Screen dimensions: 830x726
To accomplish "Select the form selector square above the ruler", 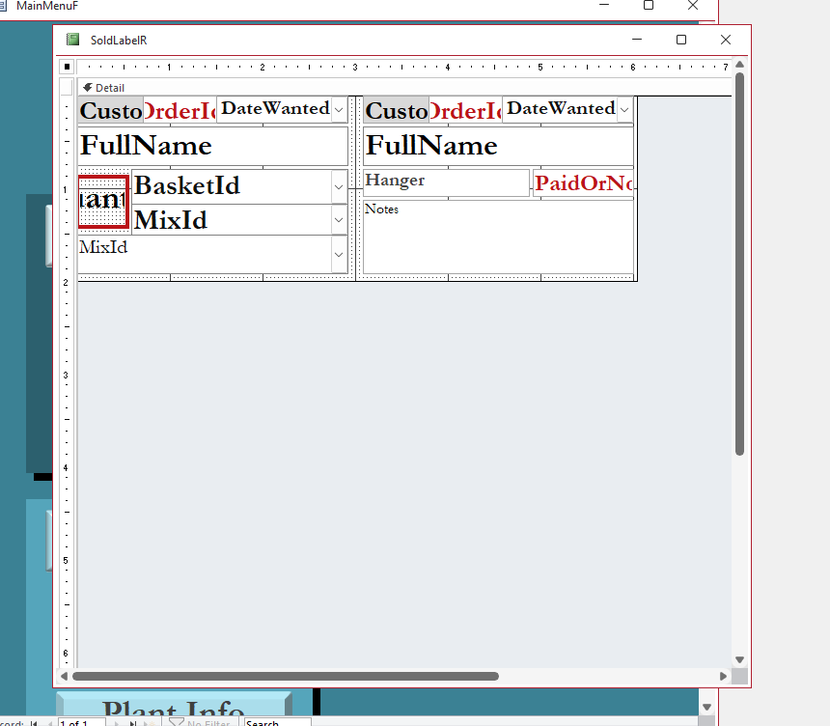I will tap(67, 66).
